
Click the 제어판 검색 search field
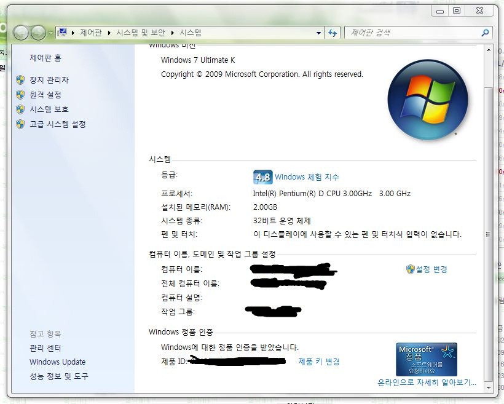click(x=413, y=33)
